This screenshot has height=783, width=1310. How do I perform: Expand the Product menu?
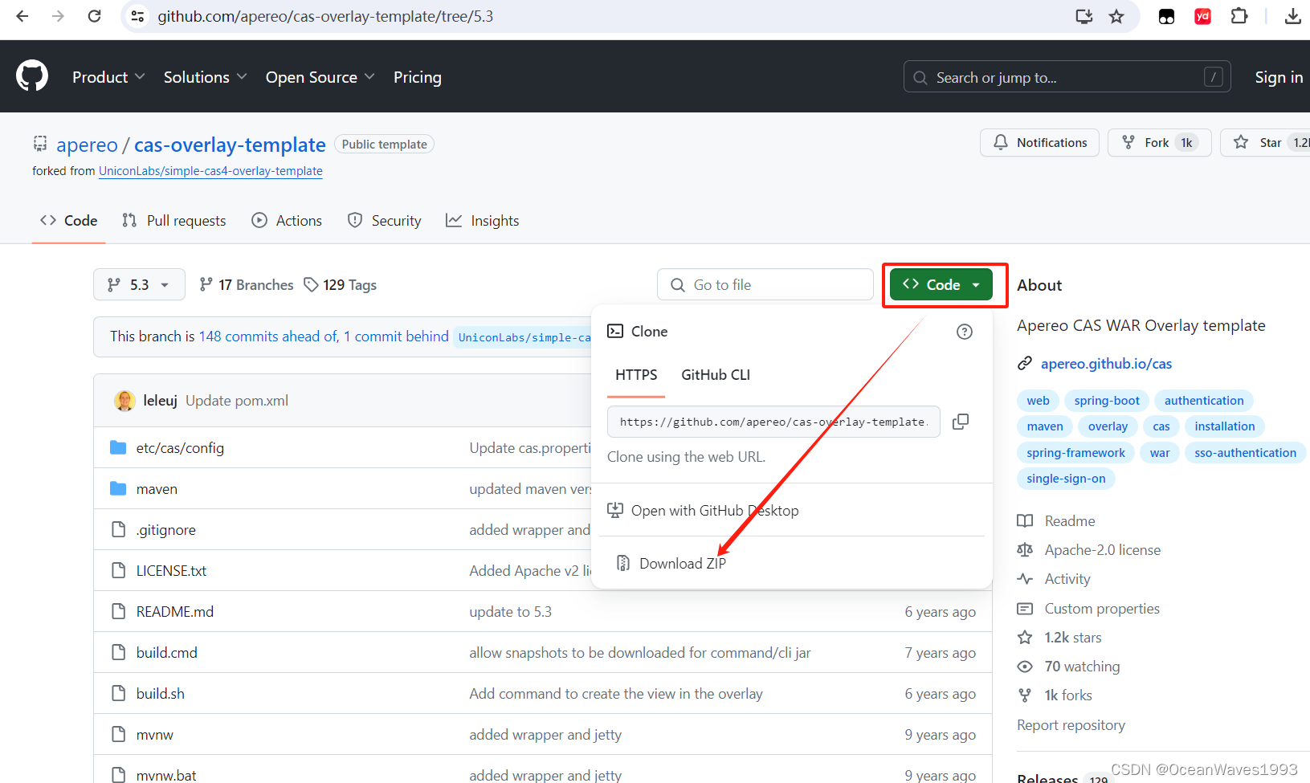[108, 77]
